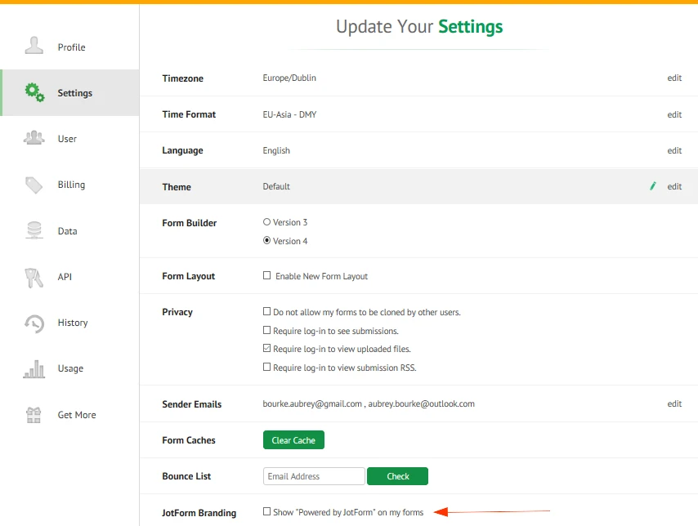Edit the Sender Emails
The height and width of the screenshot is (526, 698).
[674, 403]
